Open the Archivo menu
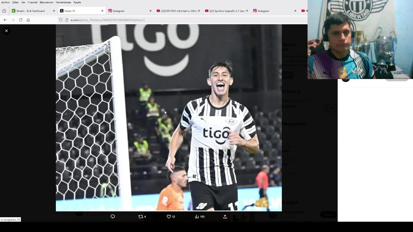The width and height of the screenshot is (413, 232). (x=5, y=2)
